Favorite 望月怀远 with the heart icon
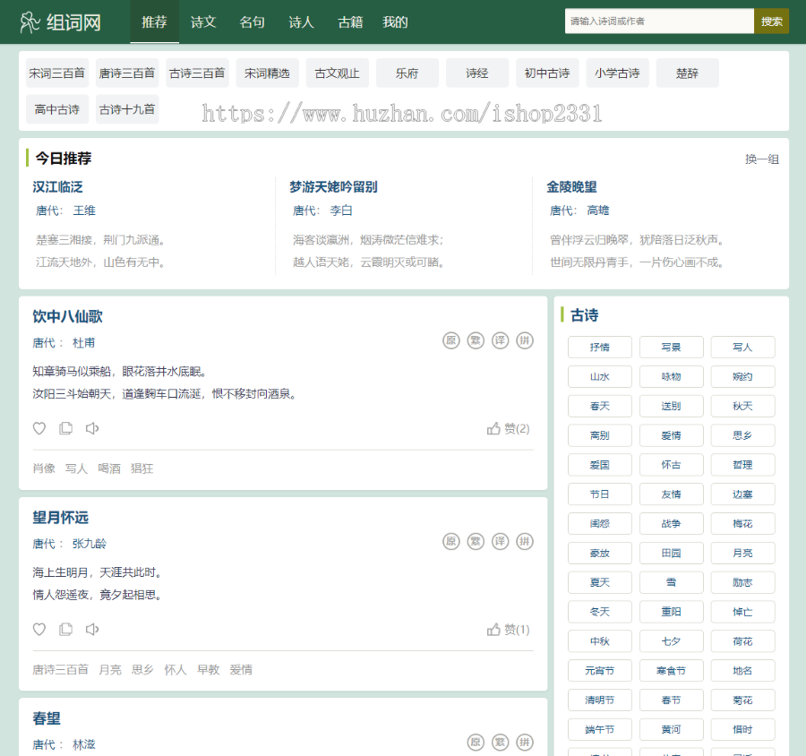 [x=39, y=629]
